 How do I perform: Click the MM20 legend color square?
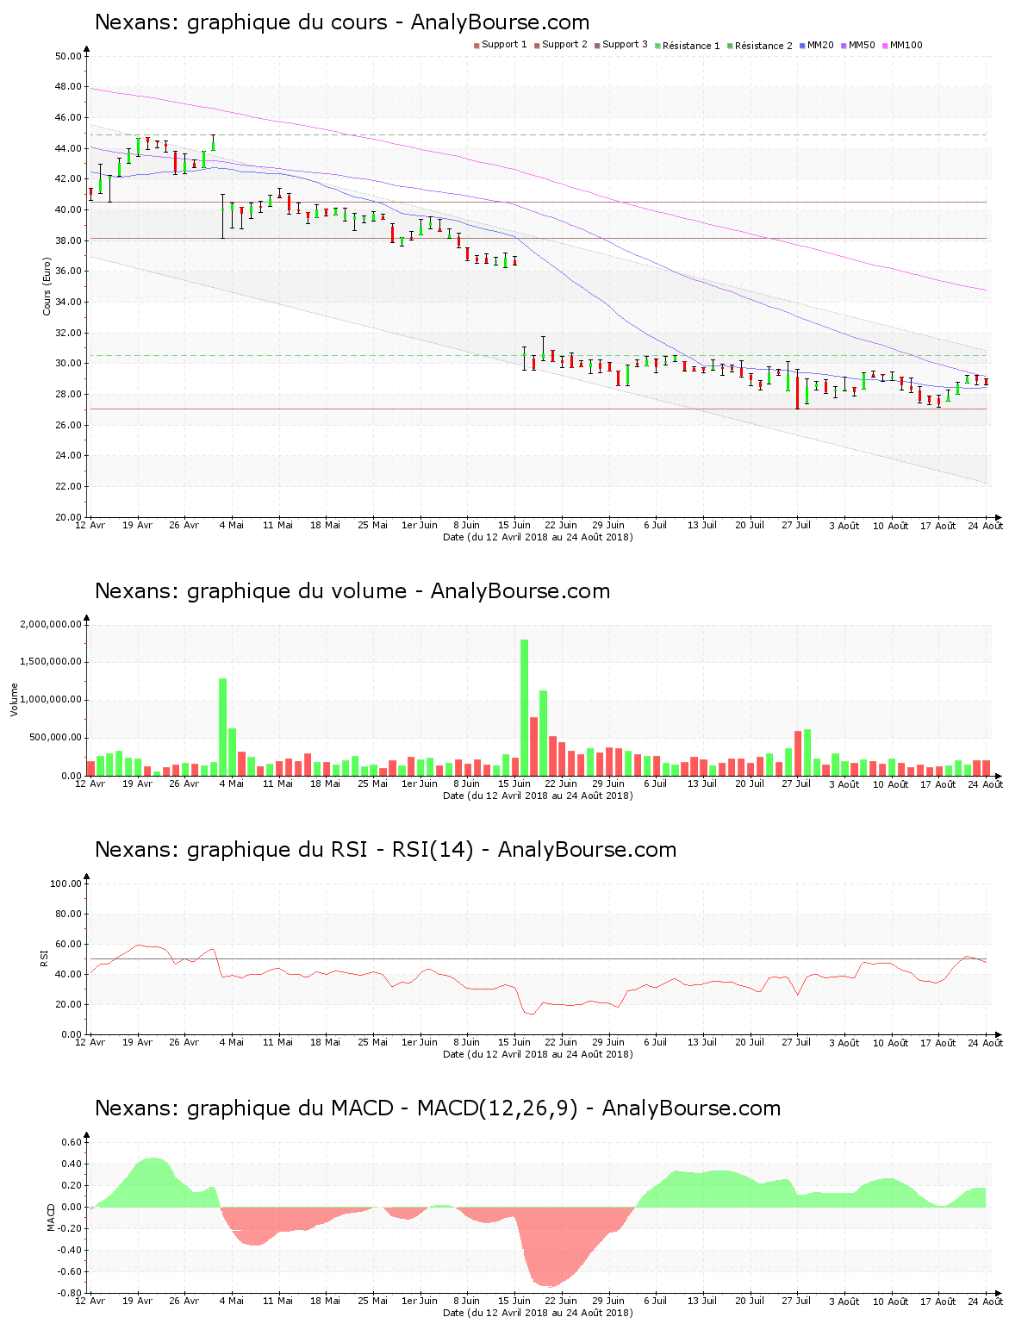pos(802,46)
